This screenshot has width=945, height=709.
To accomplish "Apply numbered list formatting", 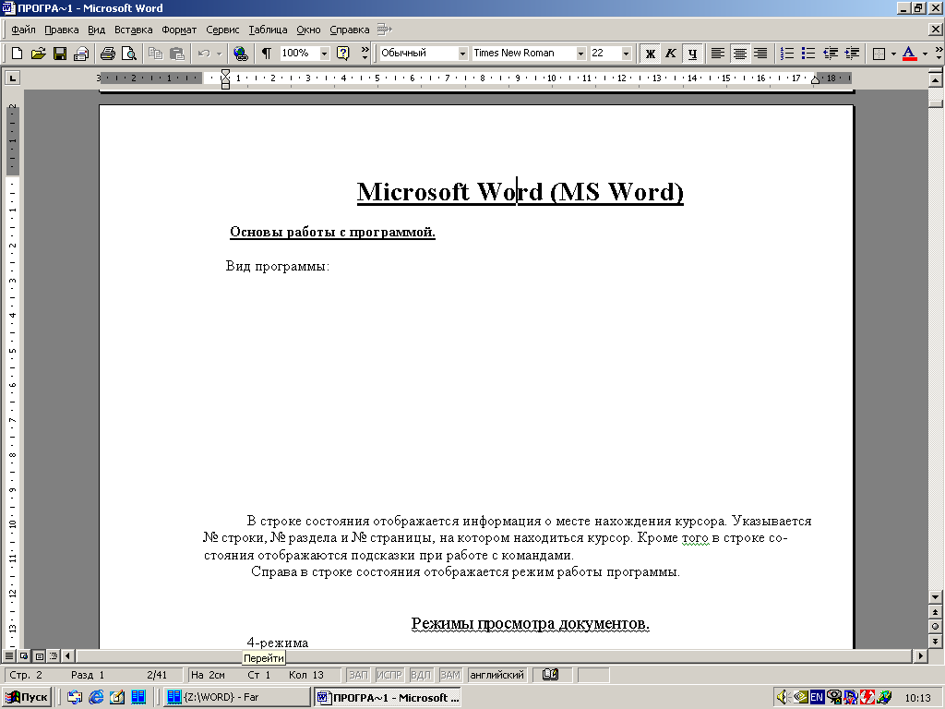I will pyautogui.click(x=787, y=53).
